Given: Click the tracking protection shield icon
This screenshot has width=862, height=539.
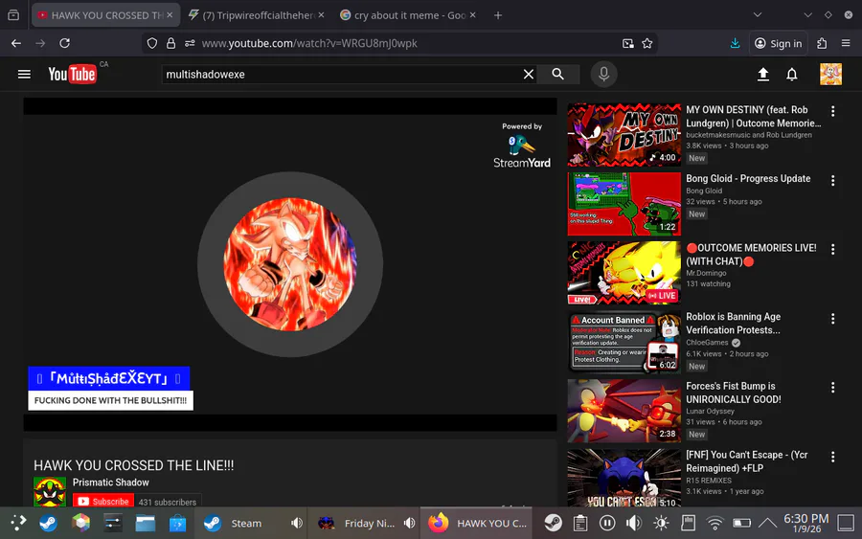Looking at the screenshot, I should (152, 43).
